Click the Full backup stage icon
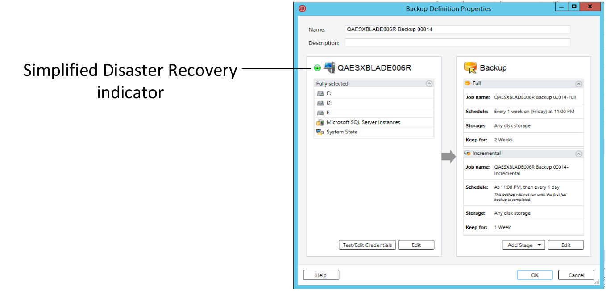Screen dimensions: 606x291 tap(467, 83)
